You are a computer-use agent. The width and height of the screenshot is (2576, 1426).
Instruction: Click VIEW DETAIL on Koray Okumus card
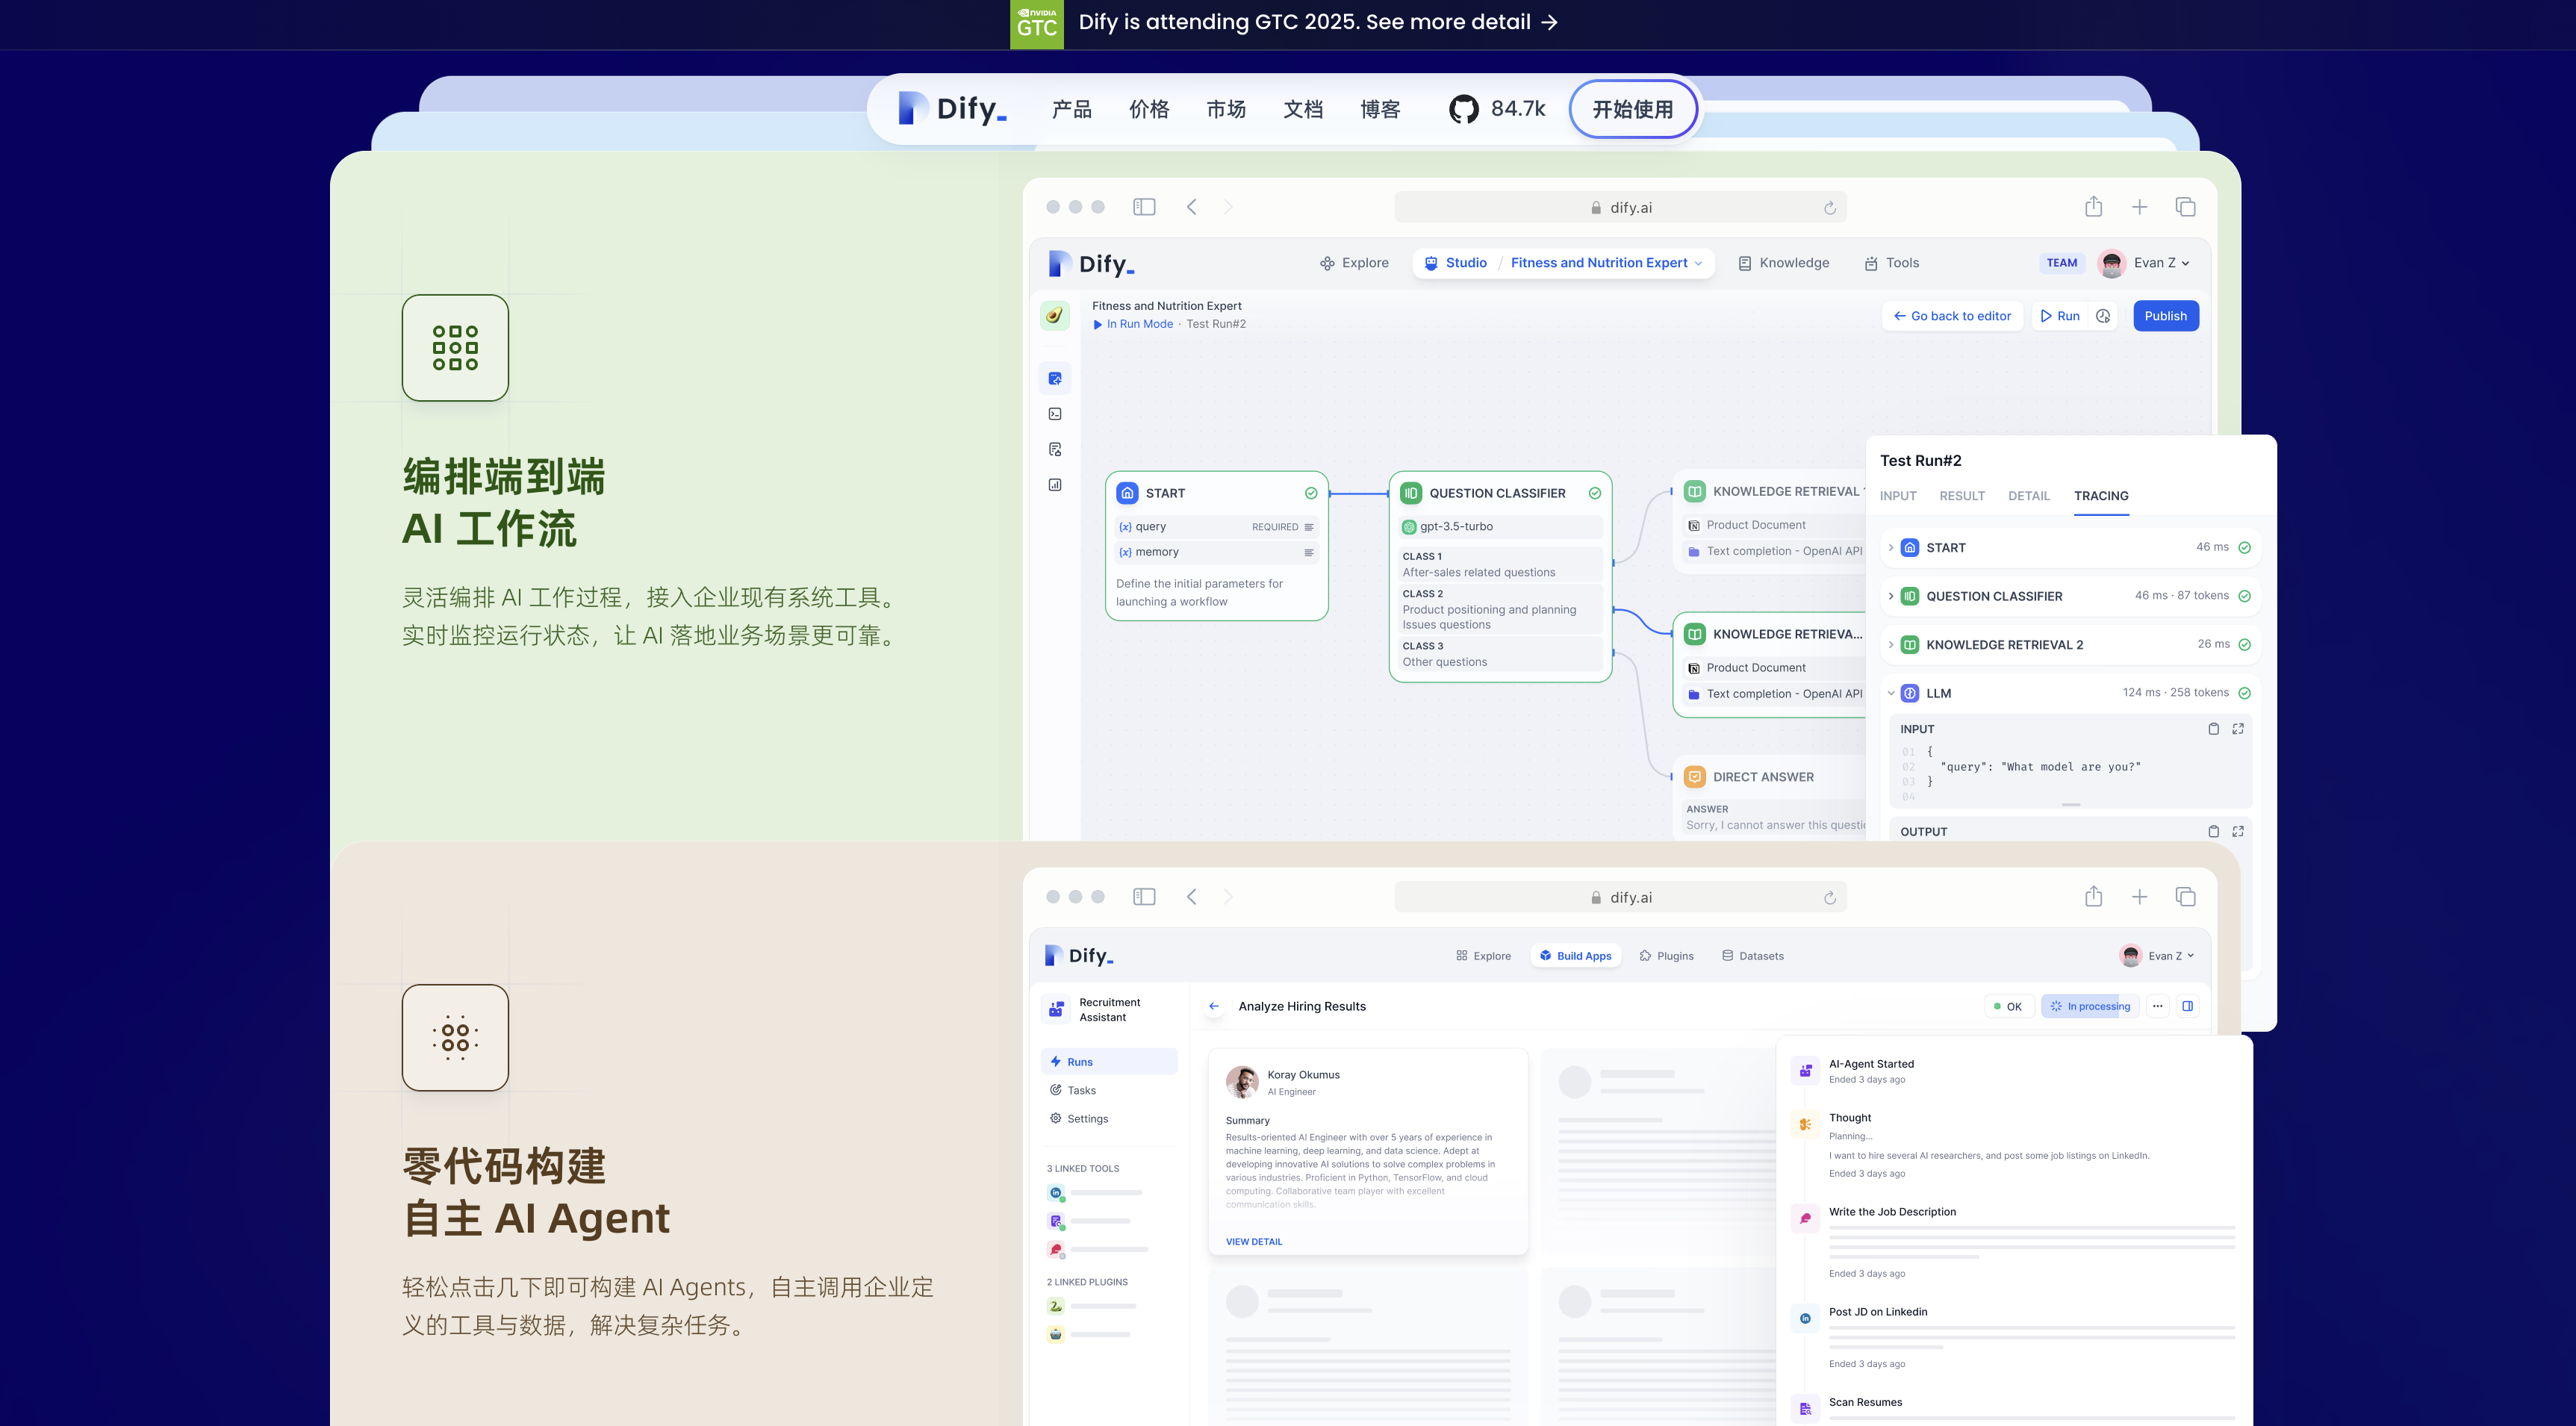pos(1253,1241)
